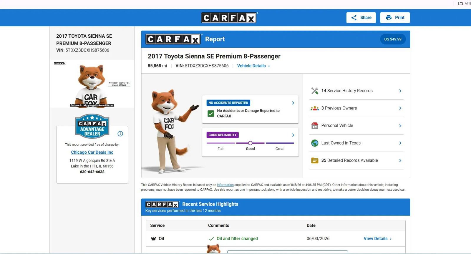Click the 'Last Owned in Texas' text
The height and width of the screenshot is (254, 471).
tap(341, 143)
